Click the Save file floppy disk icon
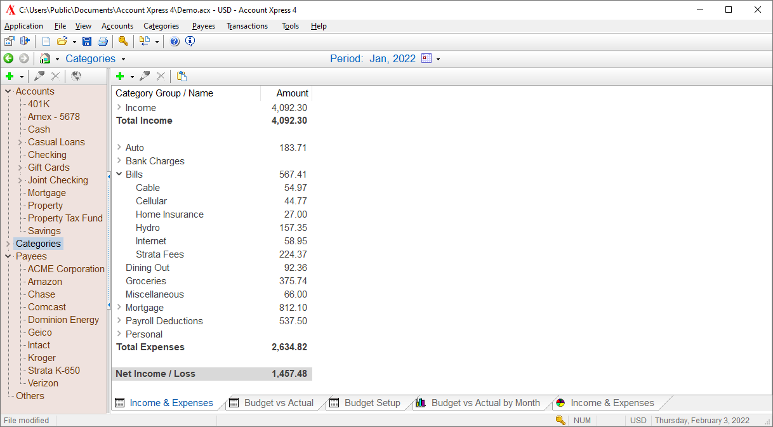Screen dimensions: 773x427 [x=87, y=41]
